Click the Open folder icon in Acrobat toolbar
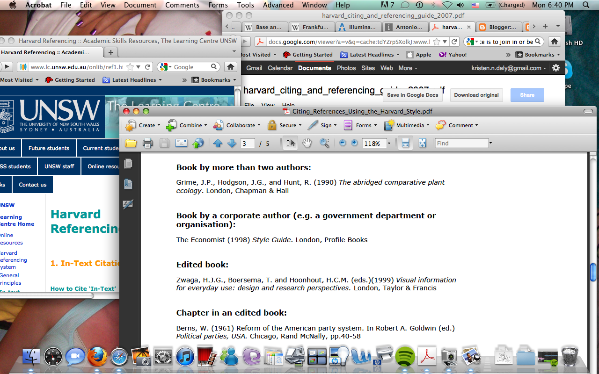Viewport: 599px width, 374px height. pos(131,144)
